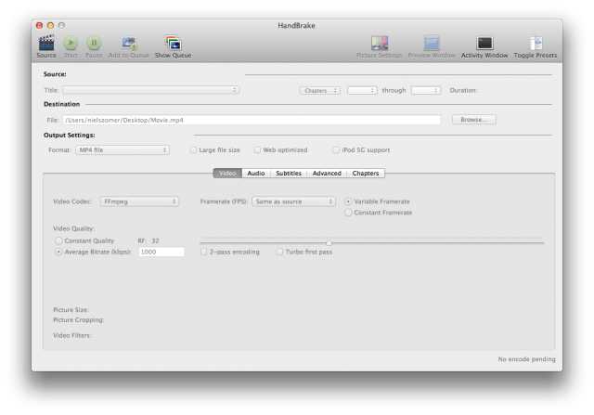
Task: Click the Source clapperboard icon
Action: click(45, 43)
